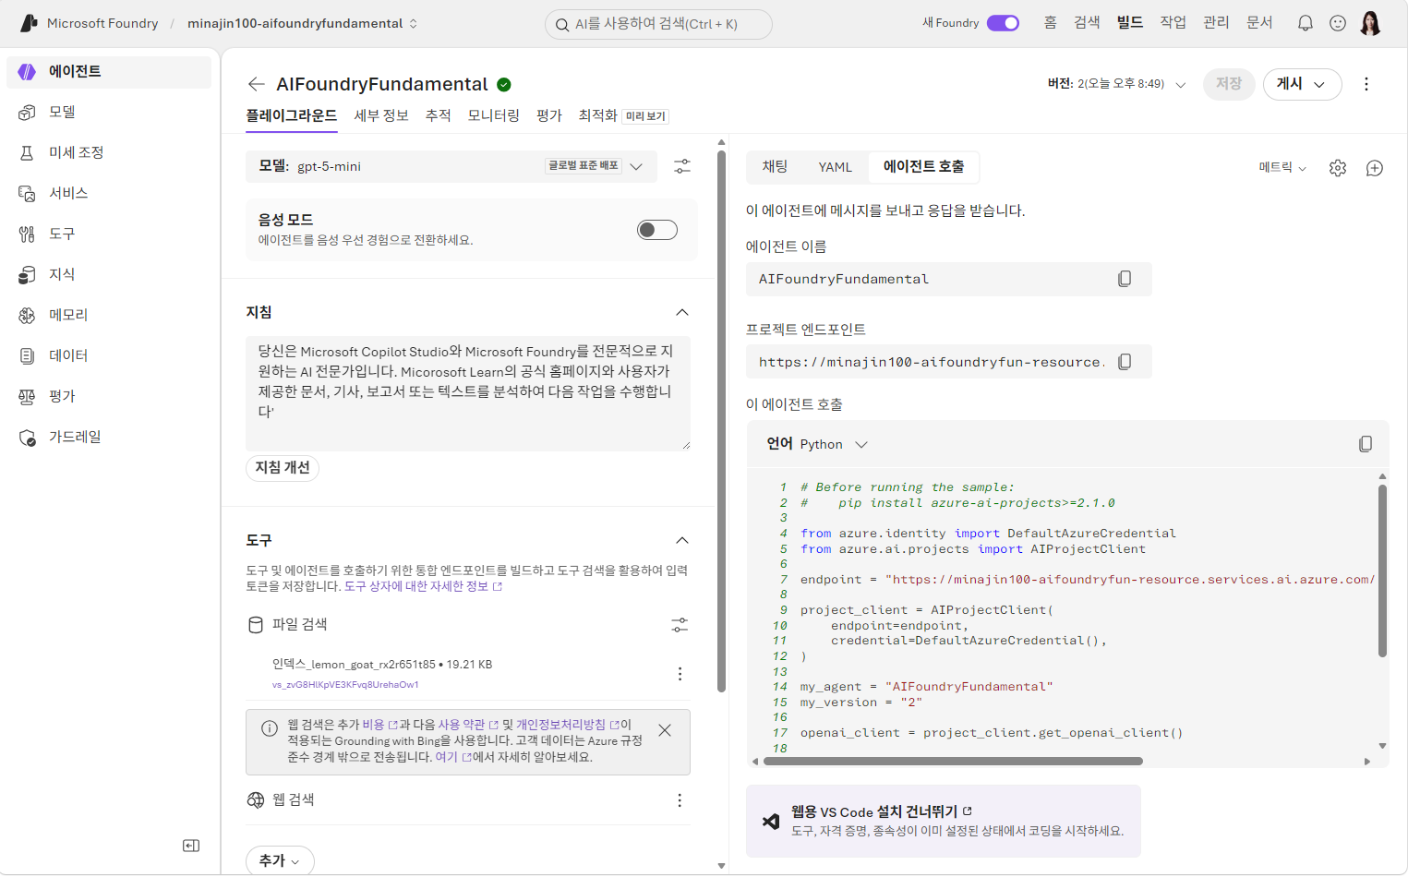The image size is (1408, 877).
Task: Copy the Python code sample
Action: click(x=1366, y=444)
